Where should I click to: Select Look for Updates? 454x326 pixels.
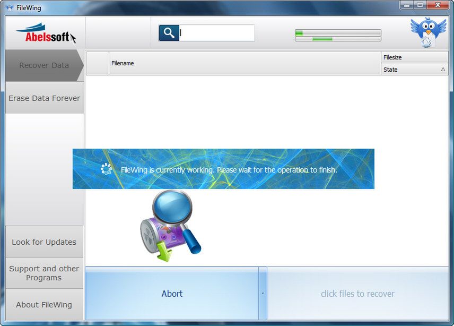45,242
